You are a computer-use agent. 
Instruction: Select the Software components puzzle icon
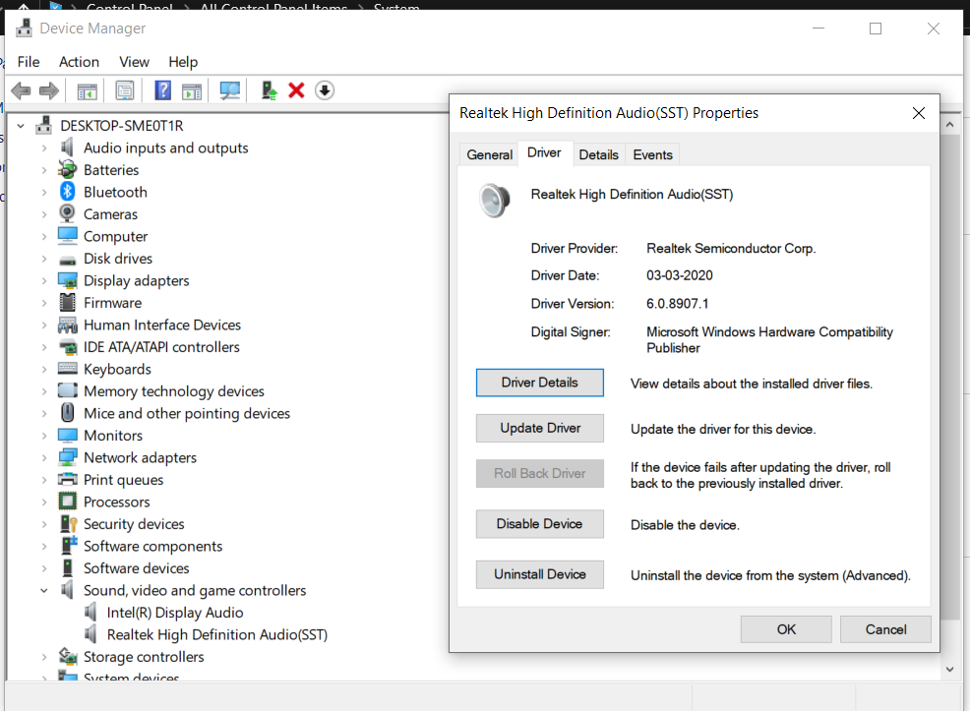[68, 546]
